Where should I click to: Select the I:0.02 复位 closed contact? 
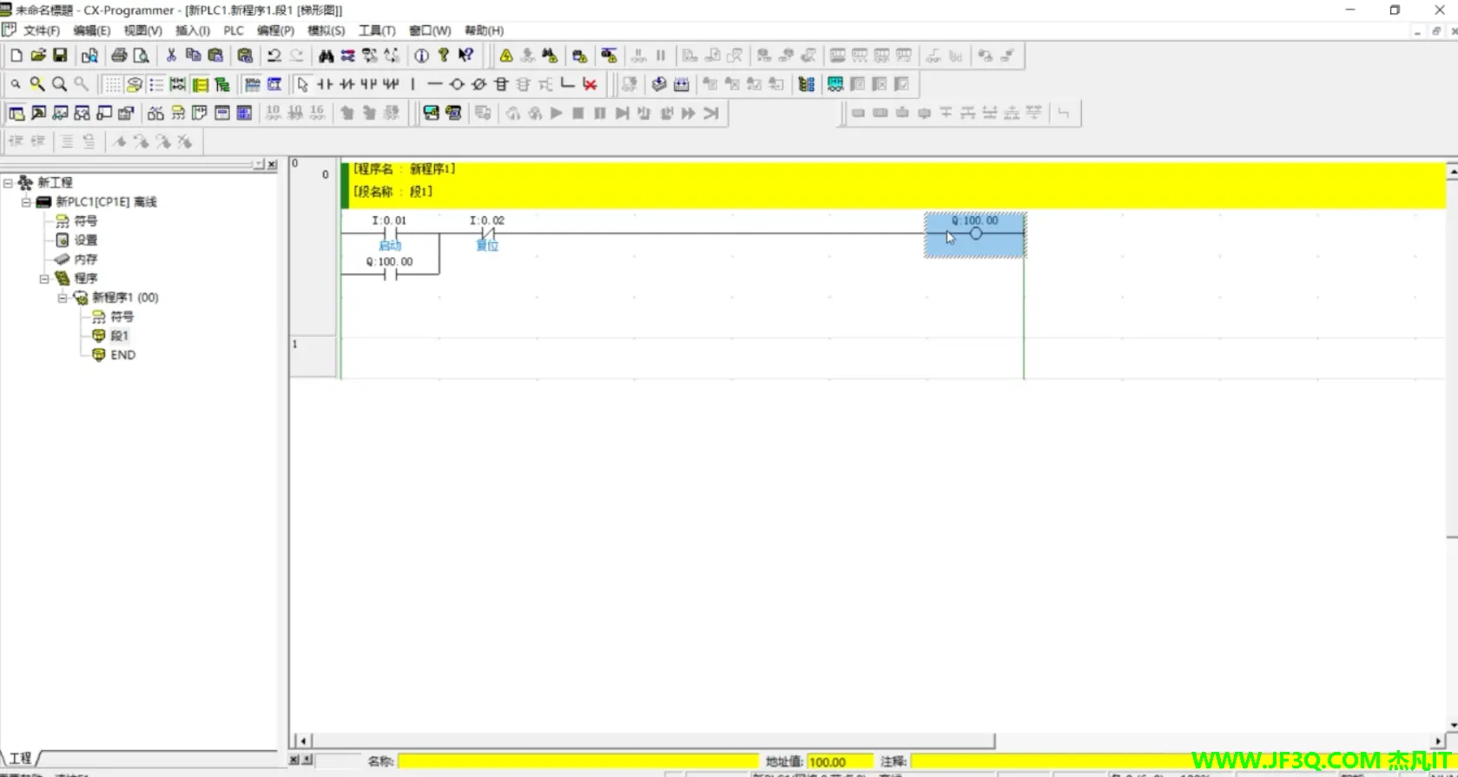487,233
